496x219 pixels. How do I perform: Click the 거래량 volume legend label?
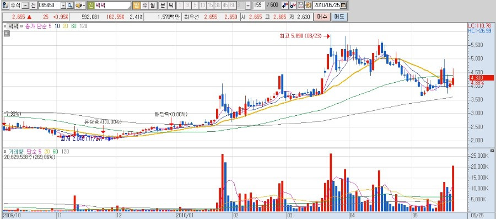(17, 152)
